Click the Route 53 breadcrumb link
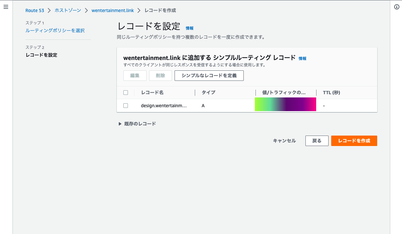The width and height of the screenshot is (402, 234). (x=35, y=10)
